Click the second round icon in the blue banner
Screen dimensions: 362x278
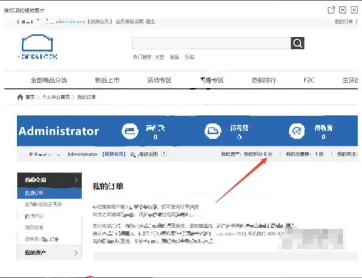click(213, 131)
